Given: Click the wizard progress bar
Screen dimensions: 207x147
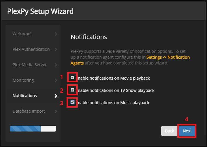Looking at the screenshot, I should [33, 129].
